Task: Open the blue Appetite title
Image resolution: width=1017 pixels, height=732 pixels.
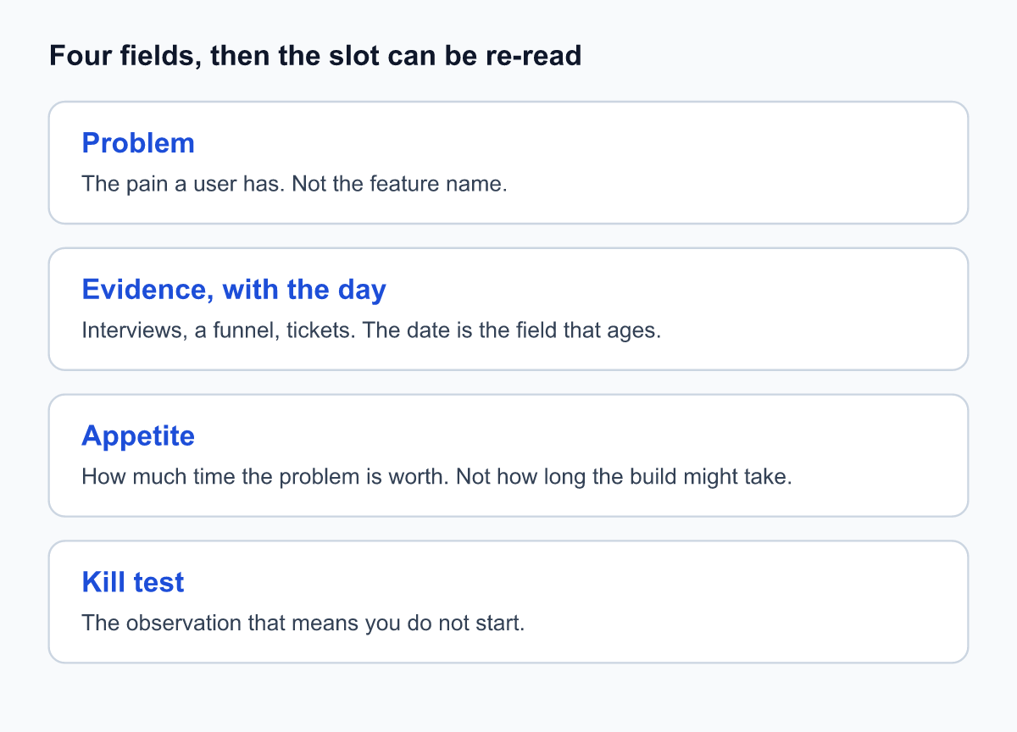Action: 138,436
